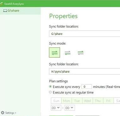
Task: Toggle the Sun day box
Action: (x=56, y=101)
